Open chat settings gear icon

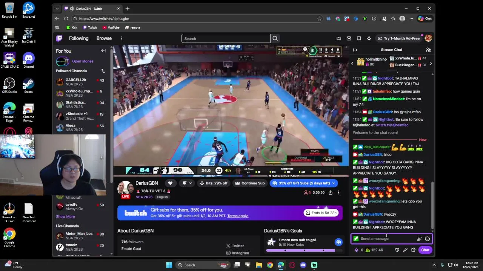point(413,250)
